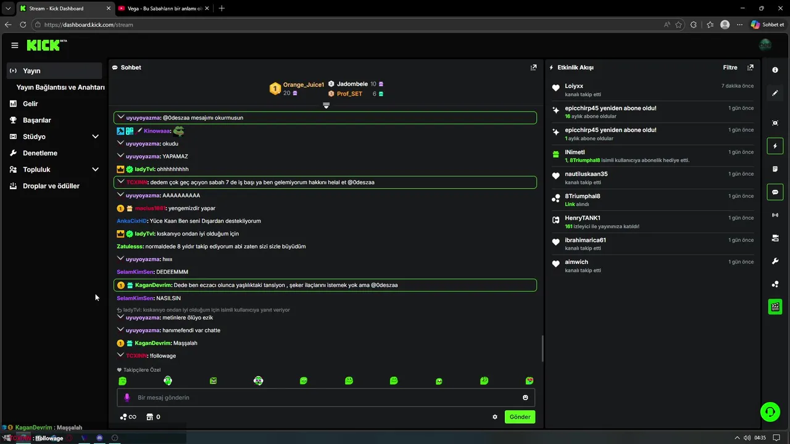790x444 pixels.
Task: Open the Copilot Sohbet et button
Action: coord(768,25)
